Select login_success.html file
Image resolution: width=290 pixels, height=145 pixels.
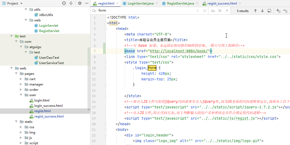point(48,106)
